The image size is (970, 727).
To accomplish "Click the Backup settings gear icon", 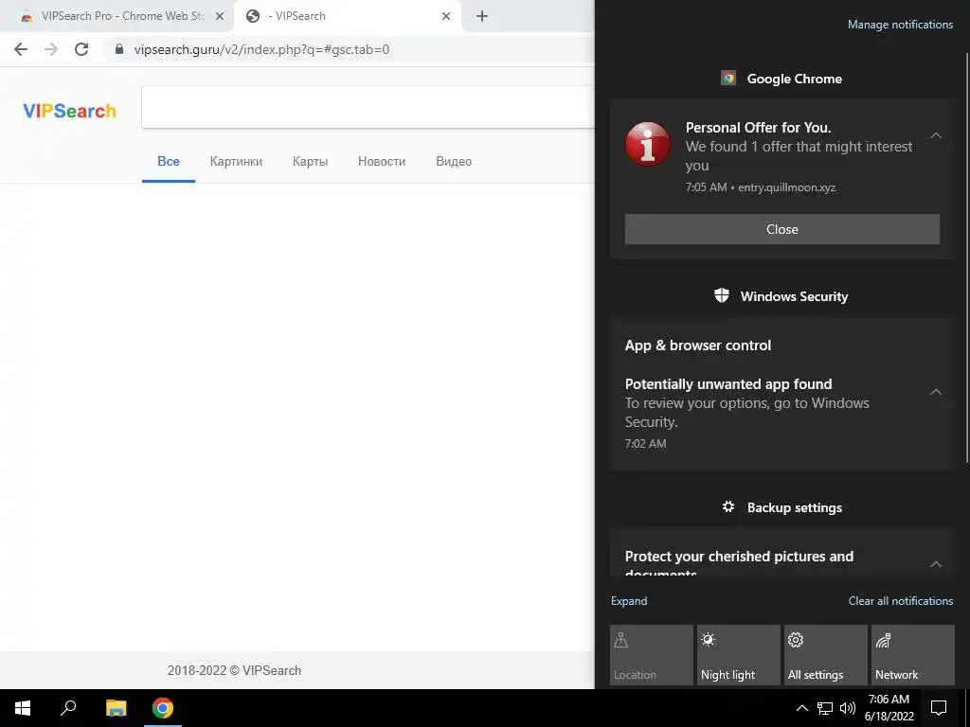I will tap(728, 507).
